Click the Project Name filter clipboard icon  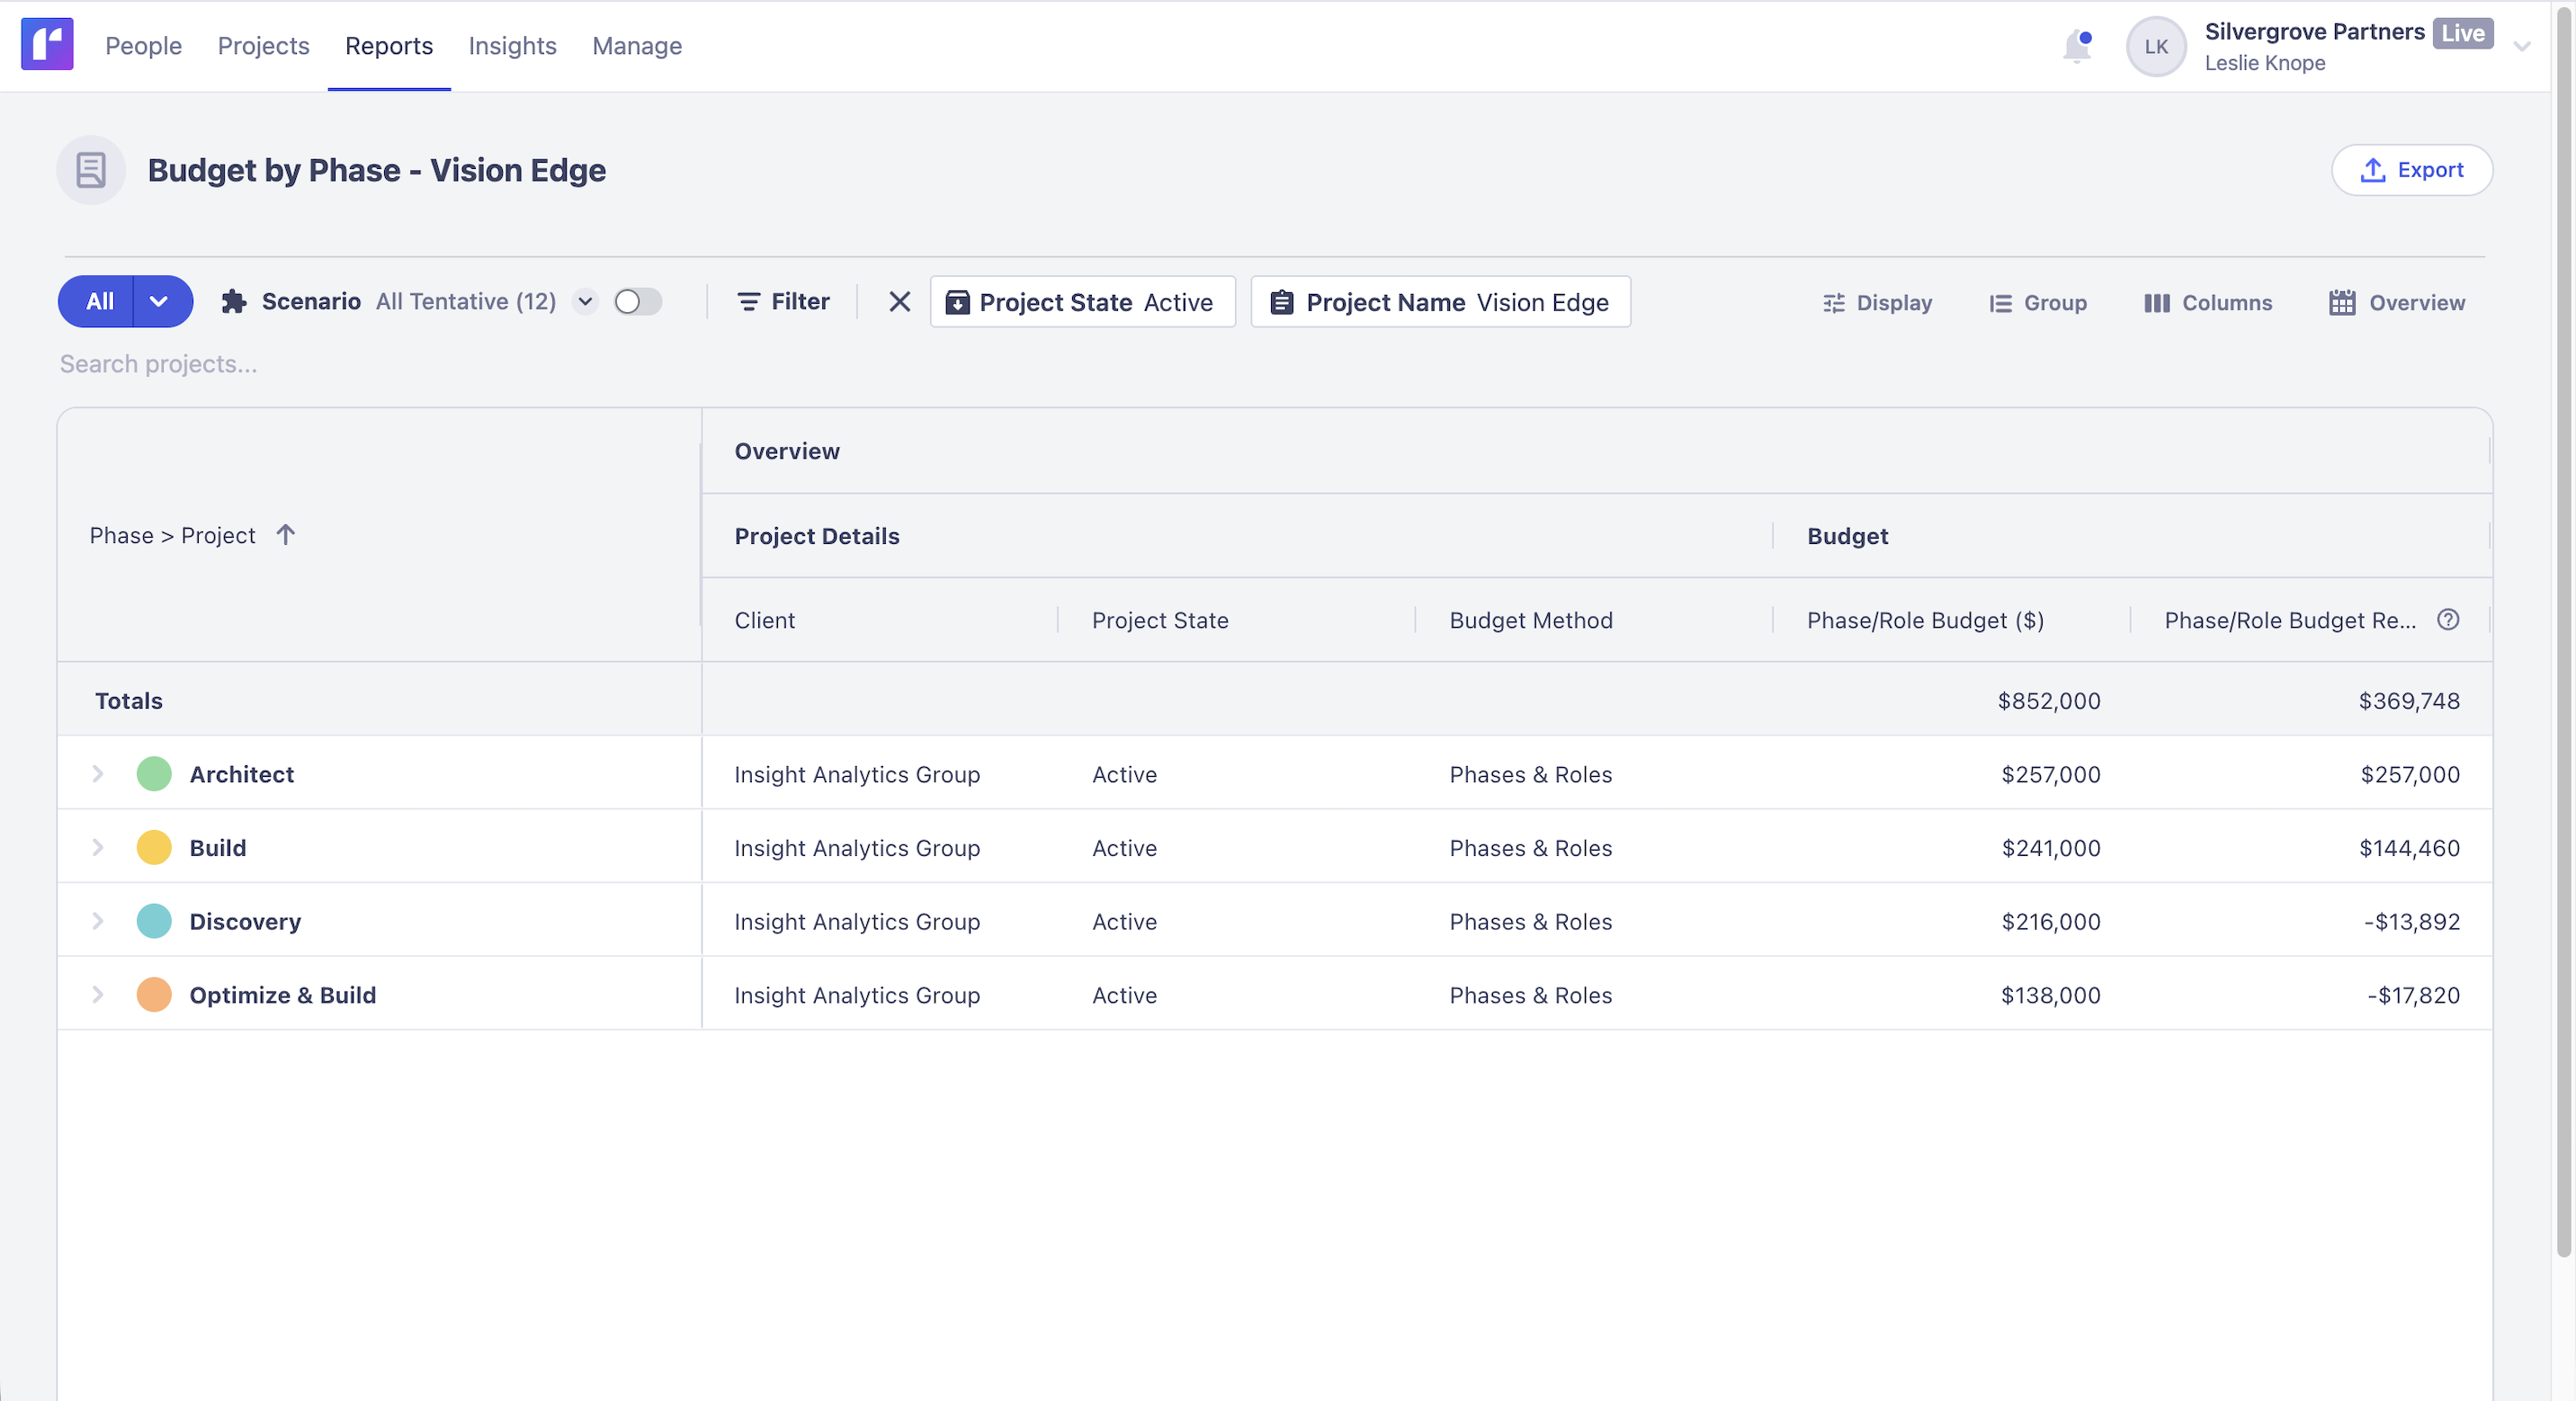1282,302
